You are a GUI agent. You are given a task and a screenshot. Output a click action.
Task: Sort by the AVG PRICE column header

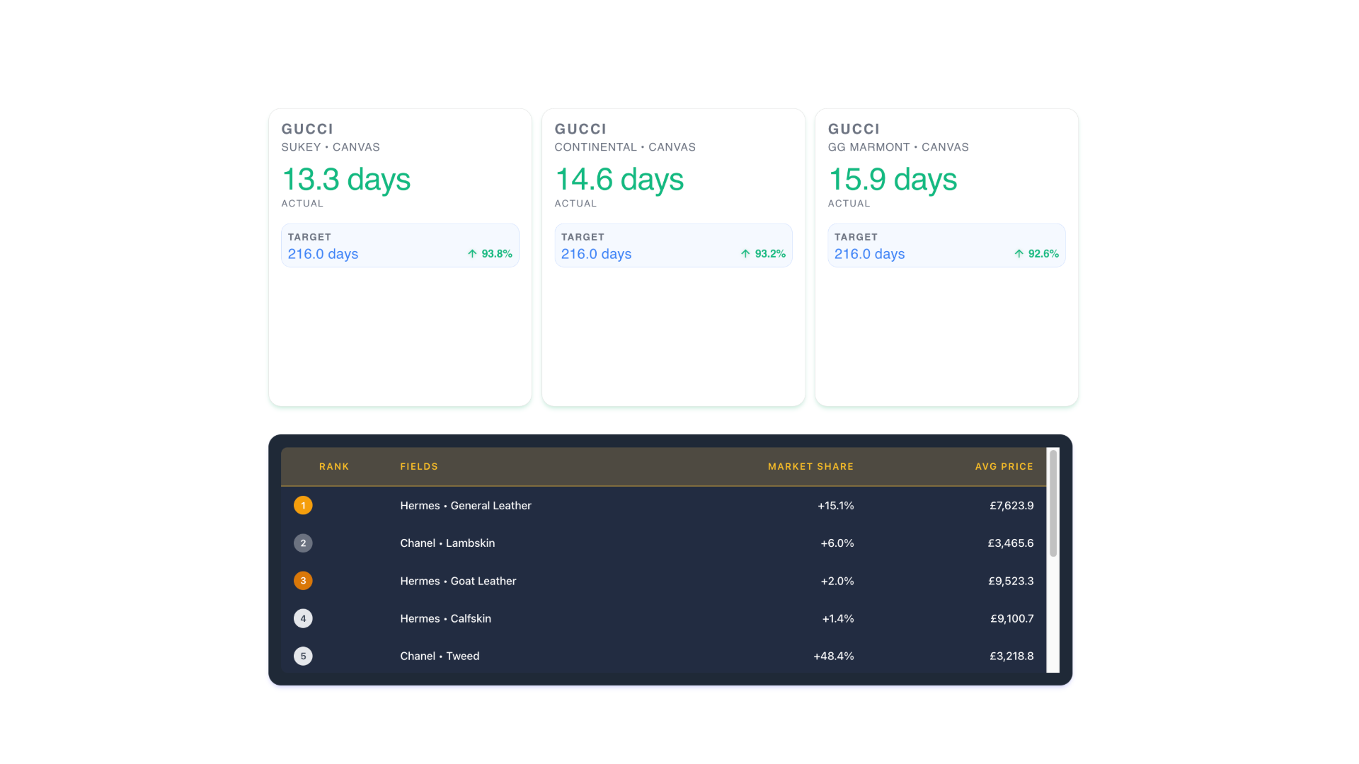pyautogui.click(x=1004, y=467)
